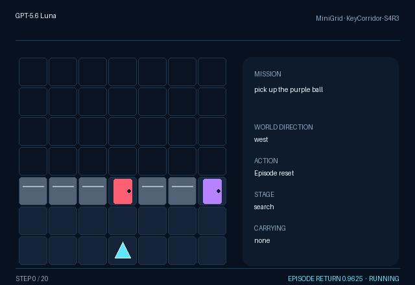The height and width of the screenshot is (285, 415).
Task: Click the wall tile left of the purple door
Action: (x=182, y=191)
